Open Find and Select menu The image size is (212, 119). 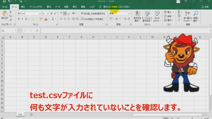(196, 16)
